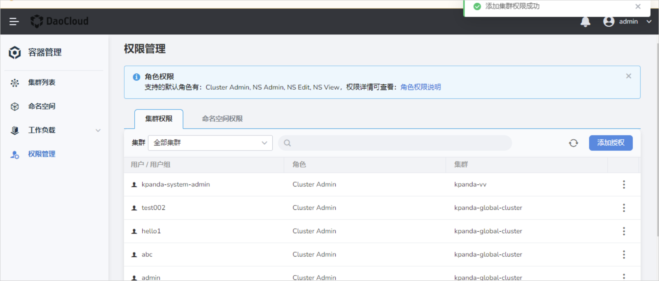Open the notifications bell

click(x=585, y=22)
